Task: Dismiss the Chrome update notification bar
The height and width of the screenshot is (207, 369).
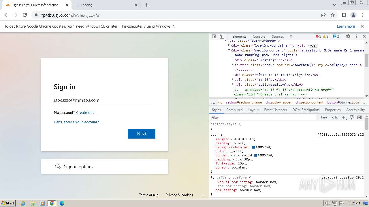Action: pyautogui.click(x=362, y=26)
